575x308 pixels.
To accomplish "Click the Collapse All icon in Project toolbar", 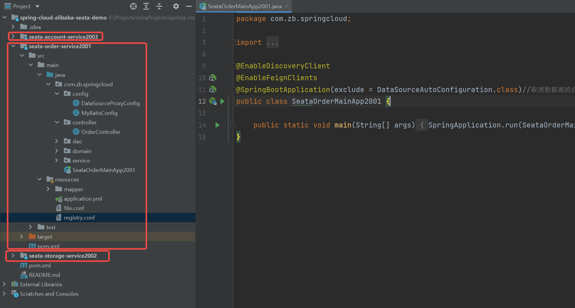I will pyautogui.click(x=159, y=6).
